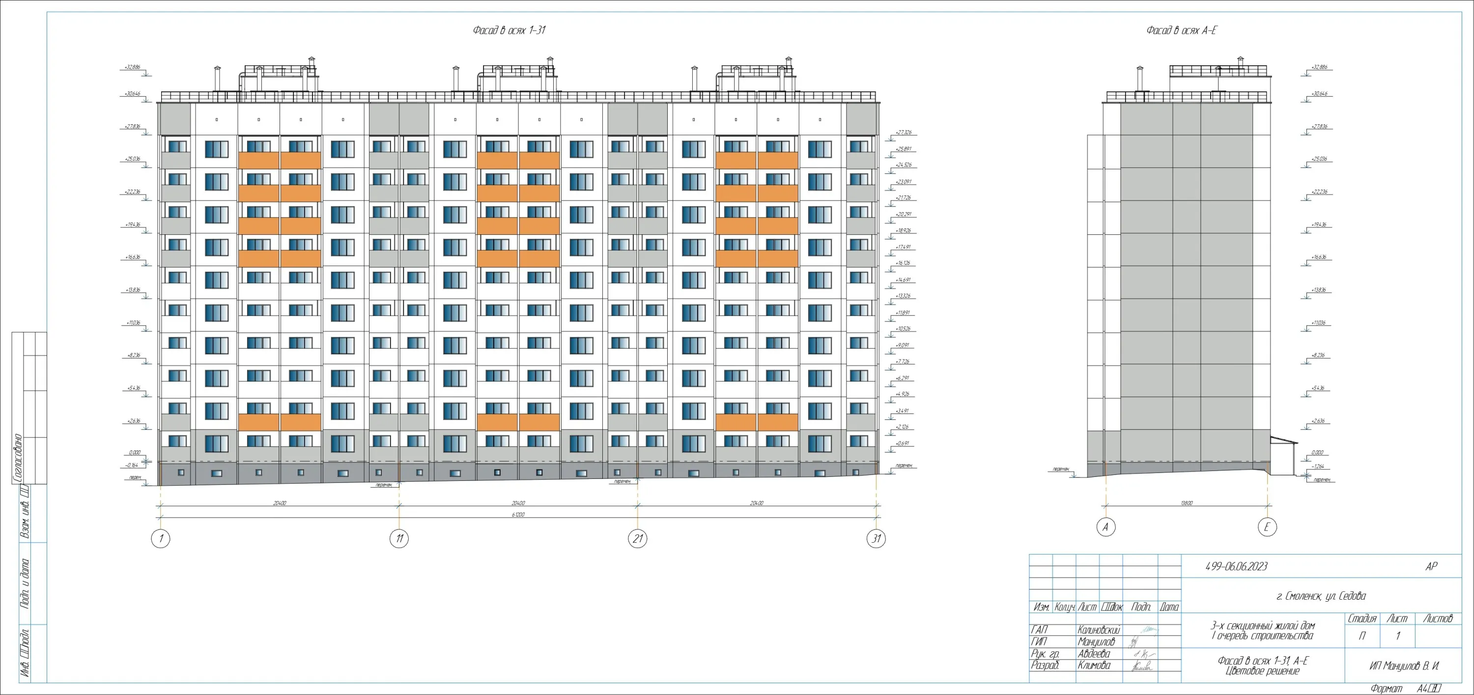Click the organization 'ИП Мануйлов В. И.'
This screenshot has width=1474, height=695.
point(1405,666)
